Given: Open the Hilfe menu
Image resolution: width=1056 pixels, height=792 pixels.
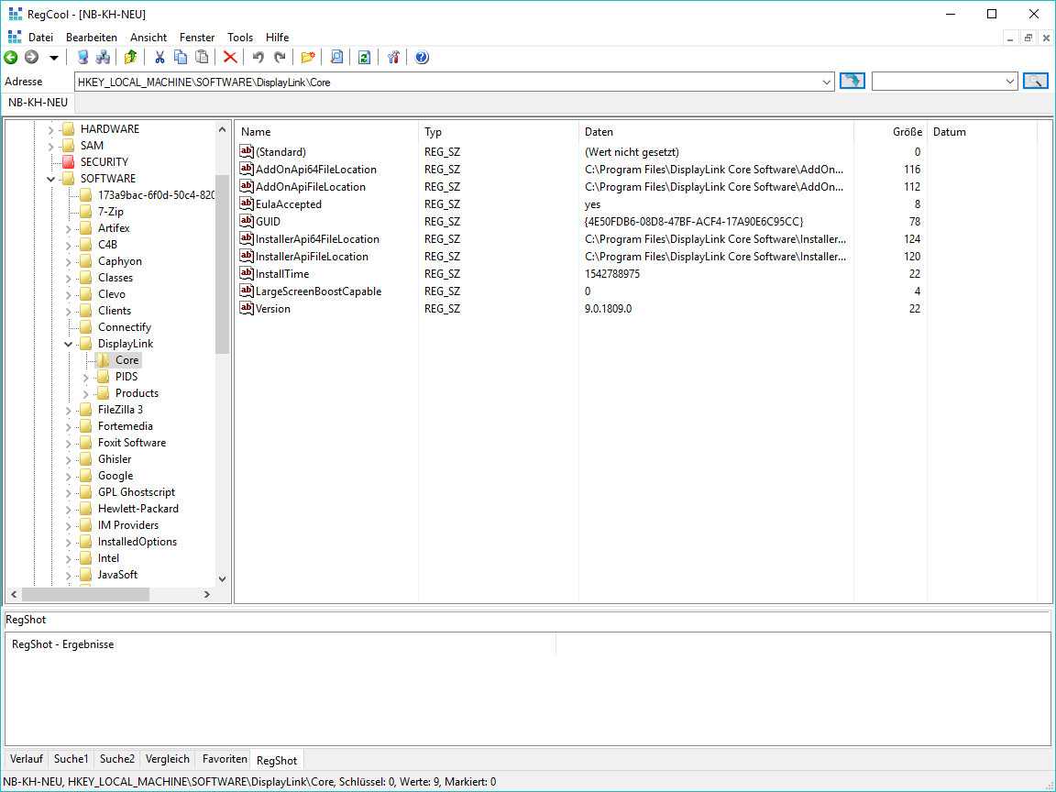Looking at the screenshot, I should (x=277, y=37).
